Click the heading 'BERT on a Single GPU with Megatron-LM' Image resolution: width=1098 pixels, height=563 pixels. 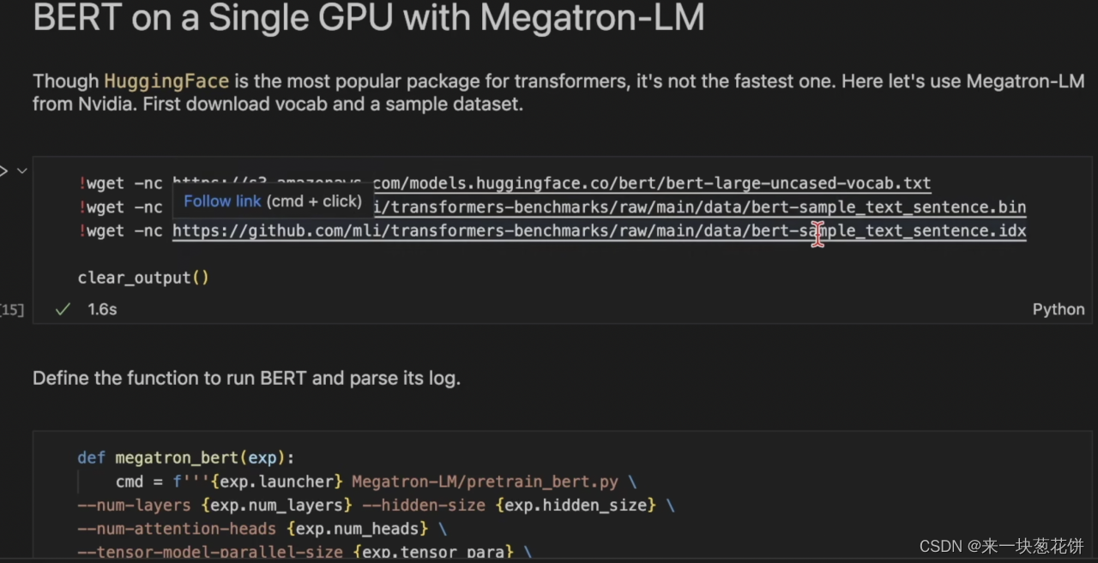(x=369, y=19)
